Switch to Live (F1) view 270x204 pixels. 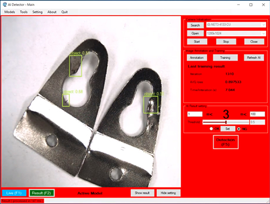14,193
